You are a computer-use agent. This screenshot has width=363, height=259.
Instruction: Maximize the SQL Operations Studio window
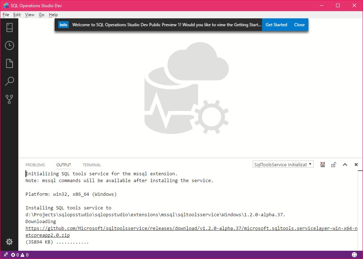click(x=338, y=5)
